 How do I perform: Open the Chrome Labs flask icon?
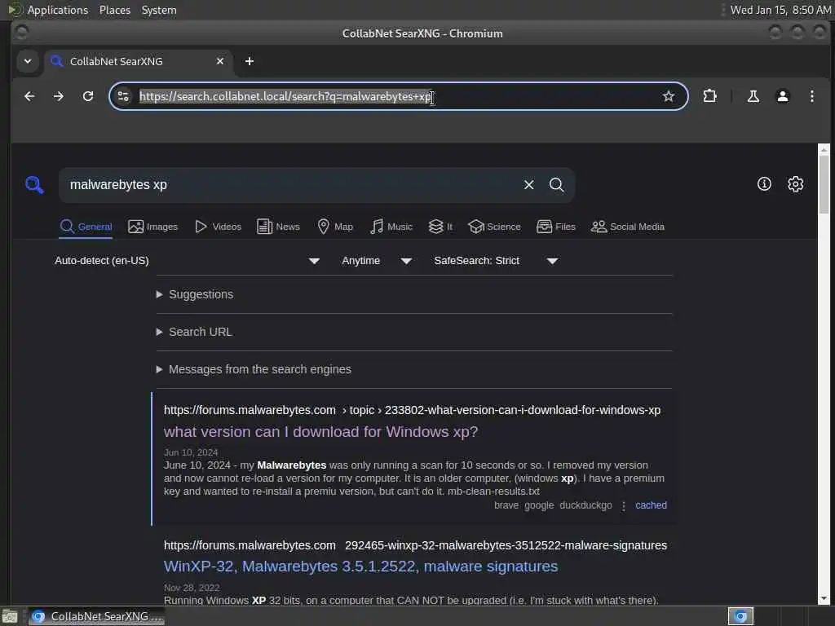tap(753, 96)
